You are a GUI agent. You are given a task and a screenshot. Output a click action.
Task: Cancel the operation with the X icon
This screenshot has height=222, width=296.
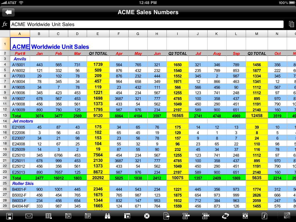(x=147, y=216)
